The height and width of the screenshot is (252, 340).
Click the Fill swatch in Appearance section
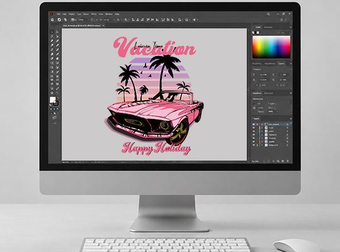click(254, 104)
